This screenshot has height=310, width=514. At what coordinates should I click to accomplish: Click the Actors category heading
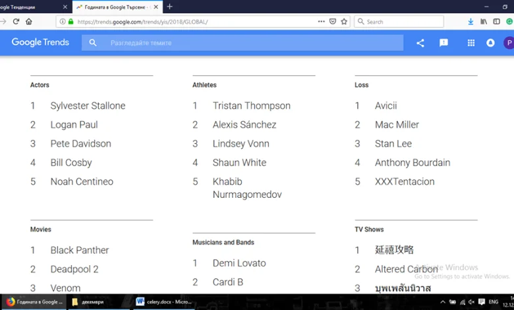[40, 85]
